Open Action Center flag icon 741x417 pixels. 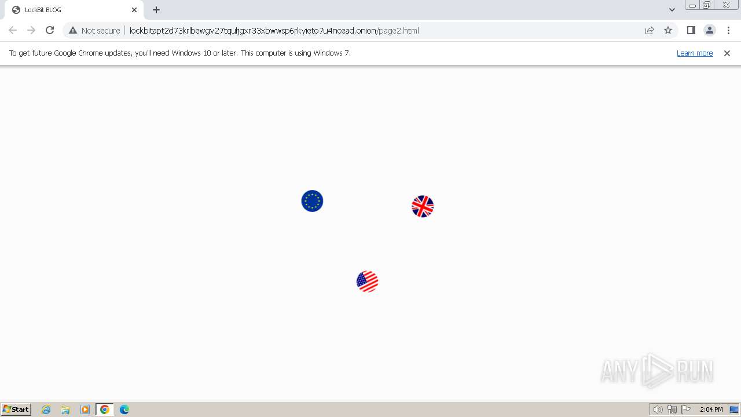pos(686,409)
